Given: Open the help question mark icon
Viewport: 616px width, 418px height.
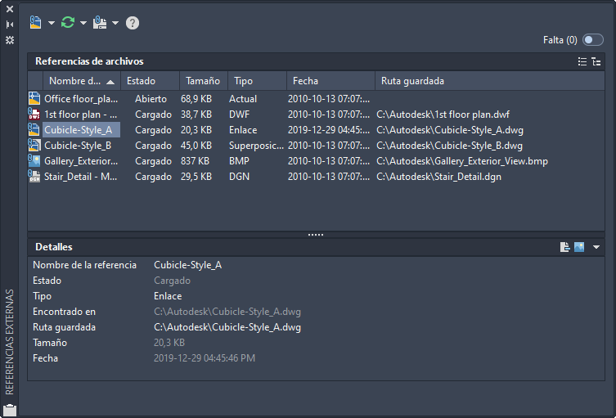Looking at the screenshot, I should [x=133, y=23].
